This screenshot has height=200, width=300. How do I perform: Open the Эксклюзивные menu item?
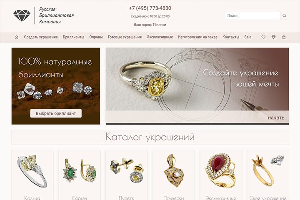point(160,37)
